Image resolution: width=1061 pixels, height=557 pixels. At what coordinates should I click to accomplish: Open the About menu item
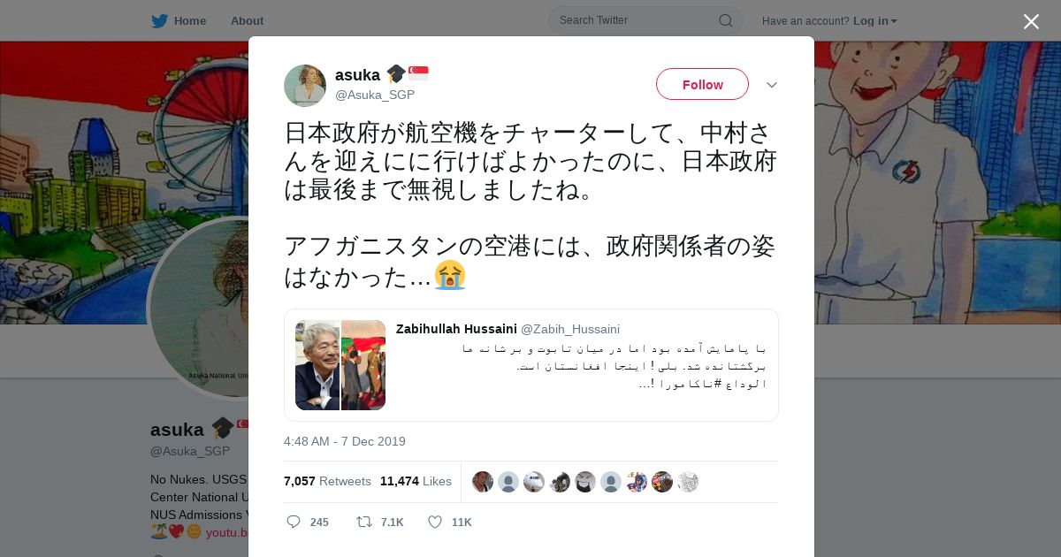247,21
